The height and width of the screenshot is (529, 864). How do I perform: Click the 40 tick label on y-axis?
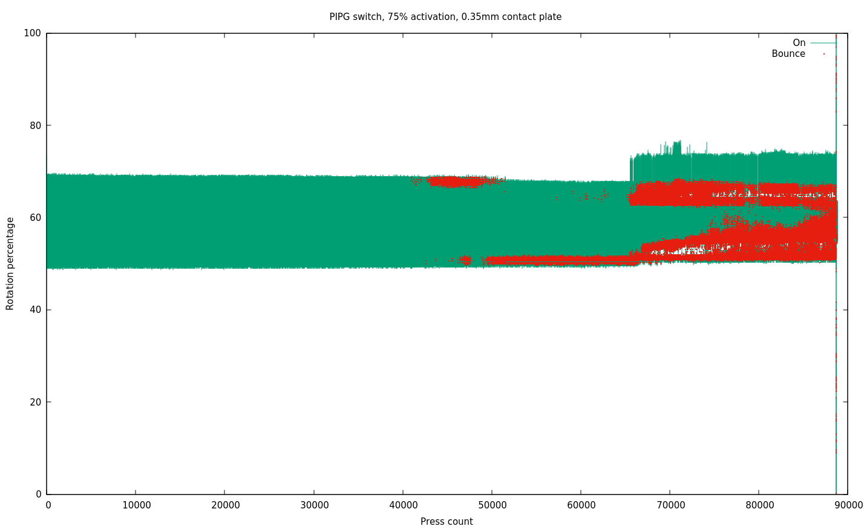35,310
